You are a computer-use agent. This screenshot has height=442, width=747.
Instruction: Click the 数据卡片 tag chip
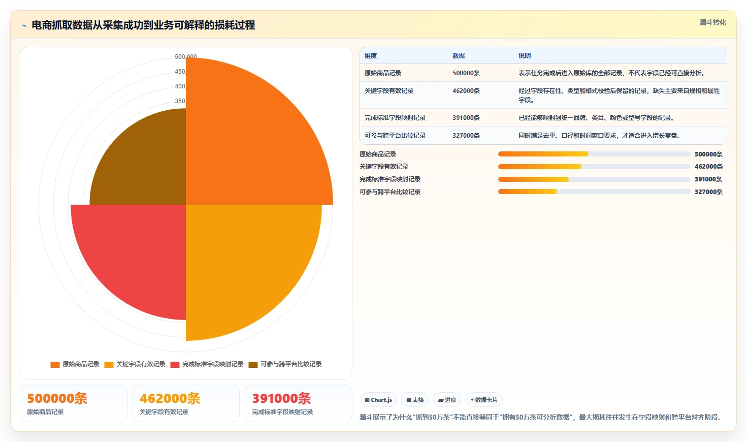click(x=484, y=400)
